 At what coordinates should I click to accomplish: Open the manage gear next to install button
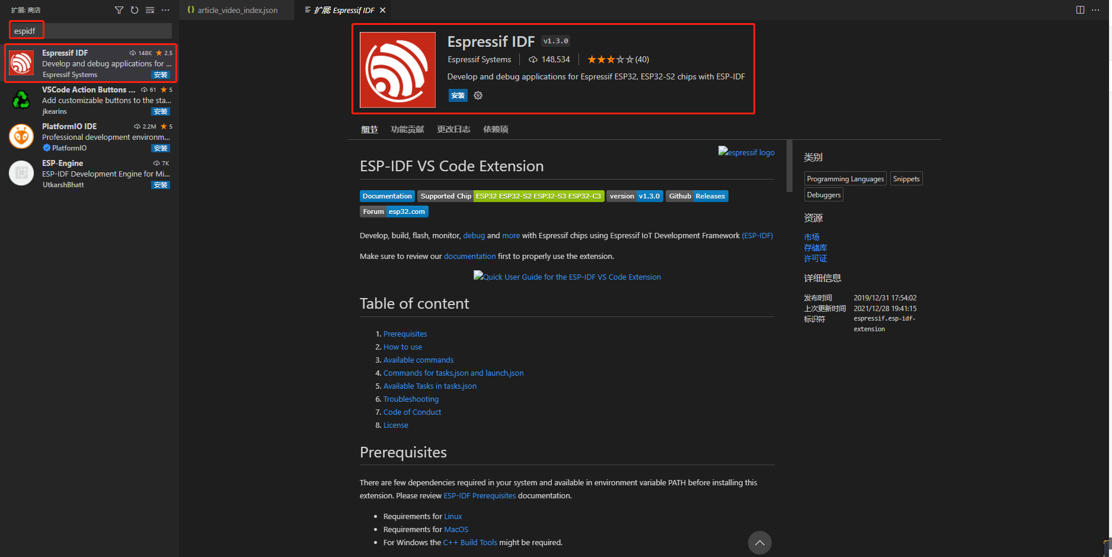pos(478,95)
